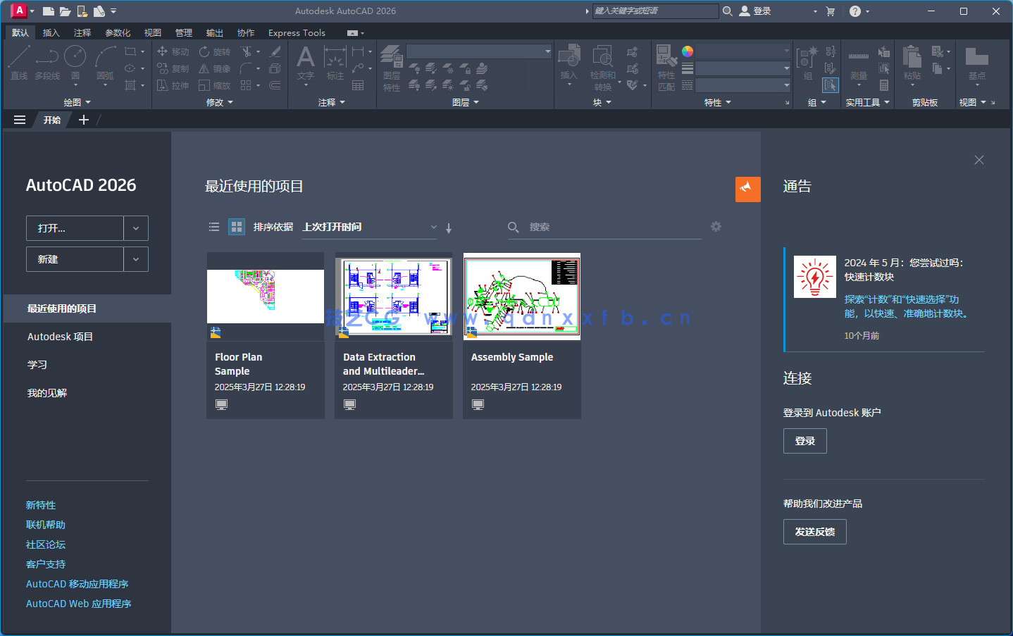Screen dimensions: 1013x636
Task: Click the orange notification flag icon
Action: click(x=747, y=189)
